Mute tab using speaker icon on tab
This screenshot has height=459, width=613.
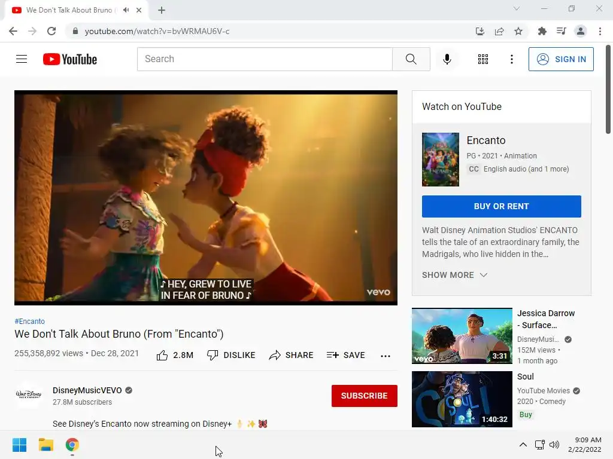click(x=126, y=10)
